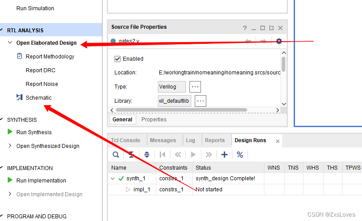
Task: Click scroll-left arrow of properties panel
Action: click(112, 110)
